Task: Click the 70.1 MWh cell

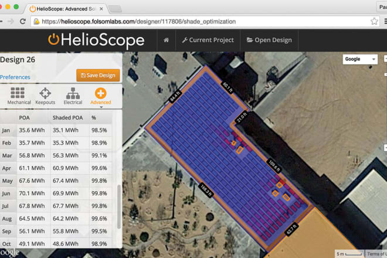Action: [32, 193]
